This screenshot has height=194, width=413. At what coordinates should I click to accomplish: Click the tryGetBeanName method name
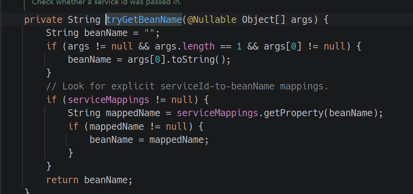[144, 20]
